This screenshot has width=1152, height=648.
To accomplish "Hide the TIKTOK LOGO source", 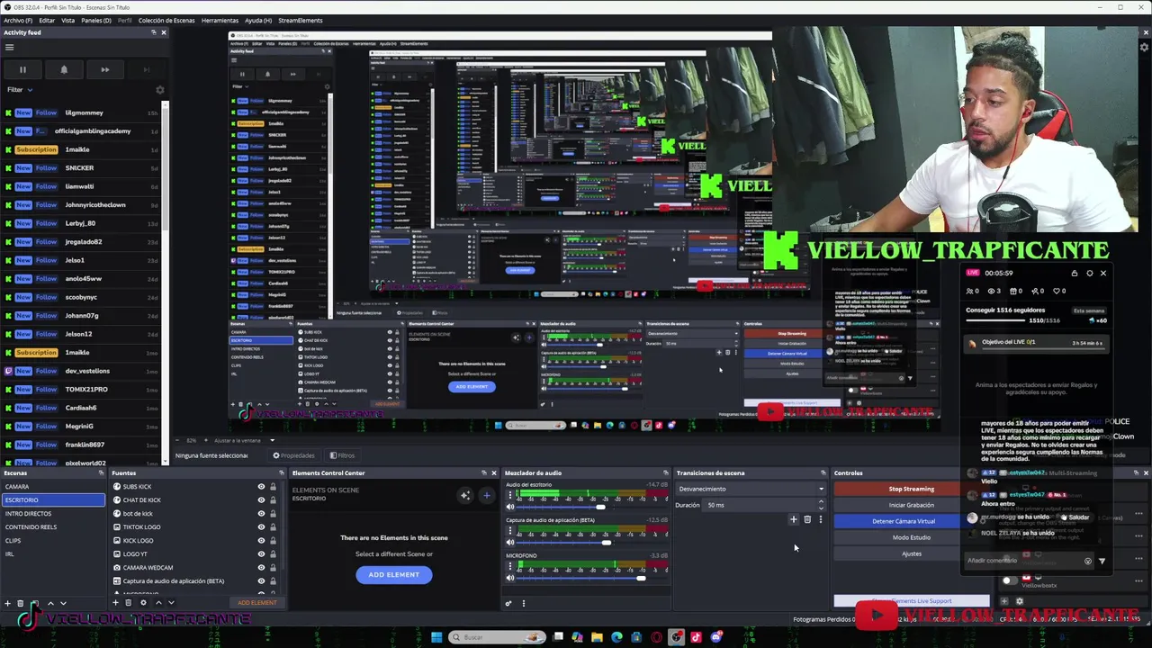I will (261, 527).
